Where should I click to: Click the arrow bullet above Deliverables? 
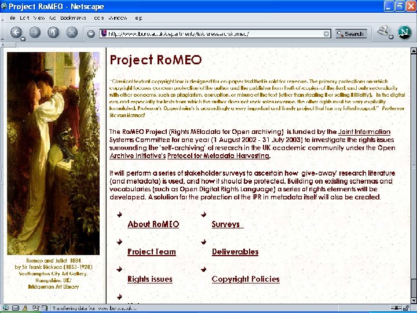click(204, 242)
